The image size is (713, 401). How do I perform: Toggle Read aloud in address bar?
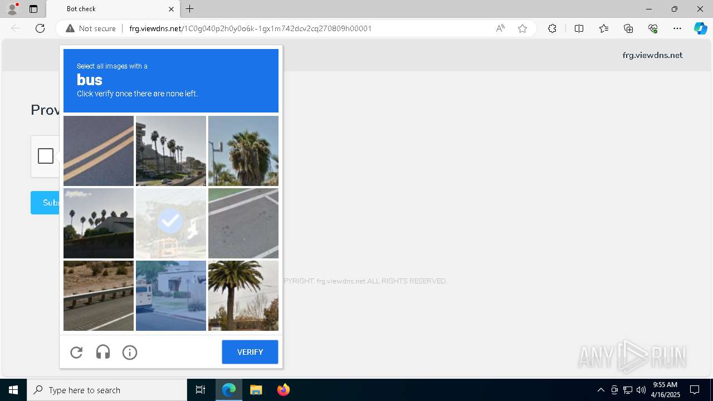coord(500,28)
